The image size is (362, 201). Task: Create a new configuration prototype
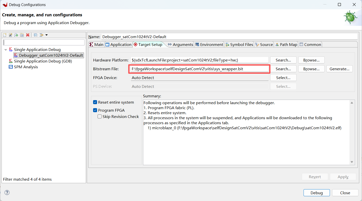10,35
